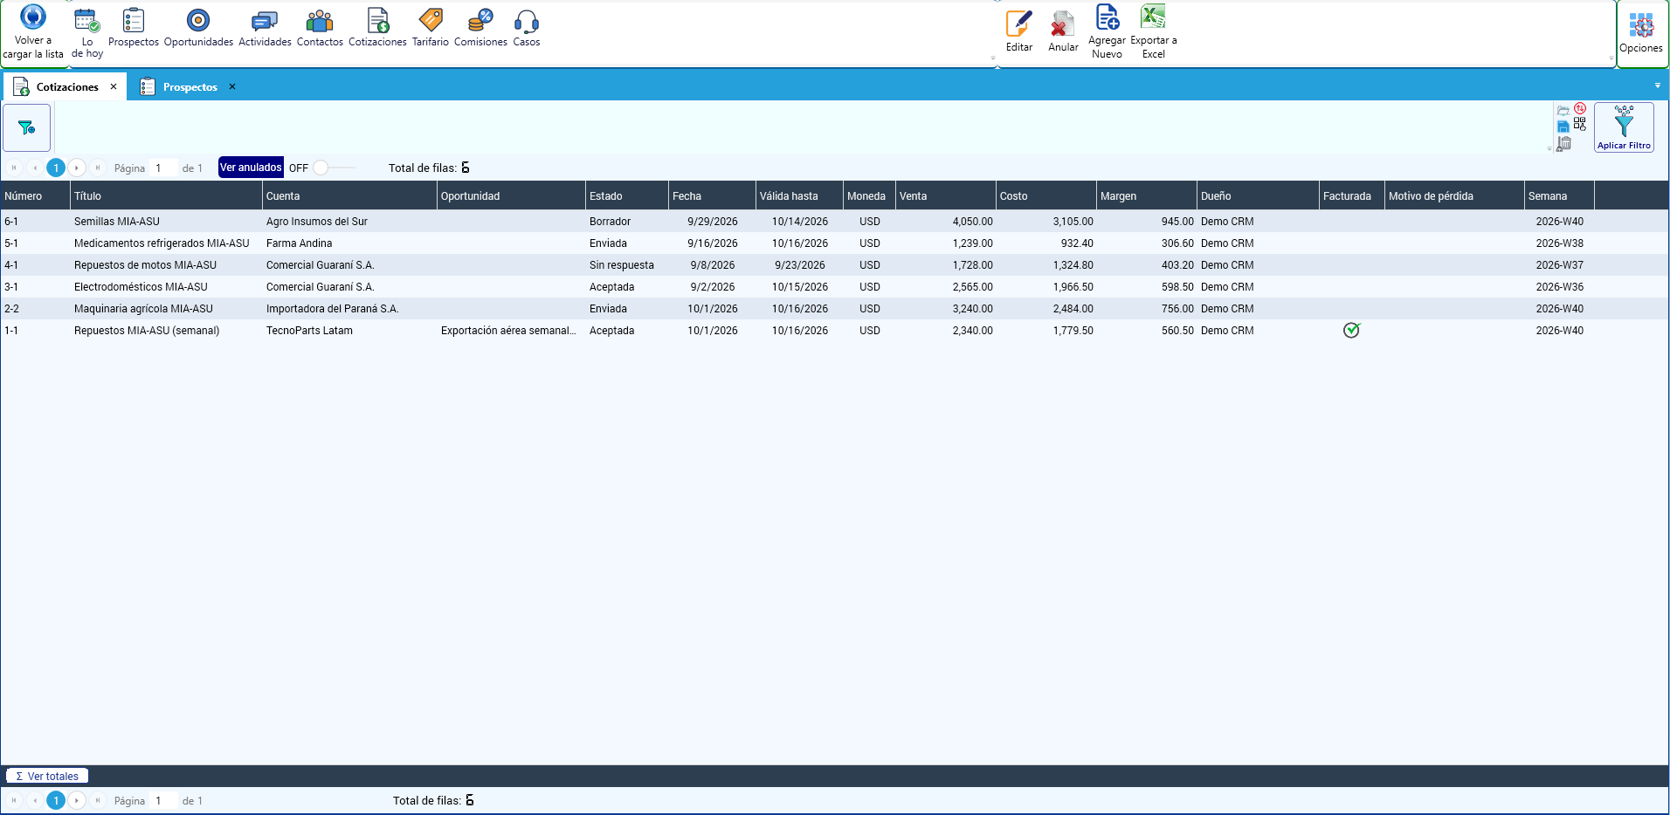Open the Comisiones coins icon

coord(480,20)
